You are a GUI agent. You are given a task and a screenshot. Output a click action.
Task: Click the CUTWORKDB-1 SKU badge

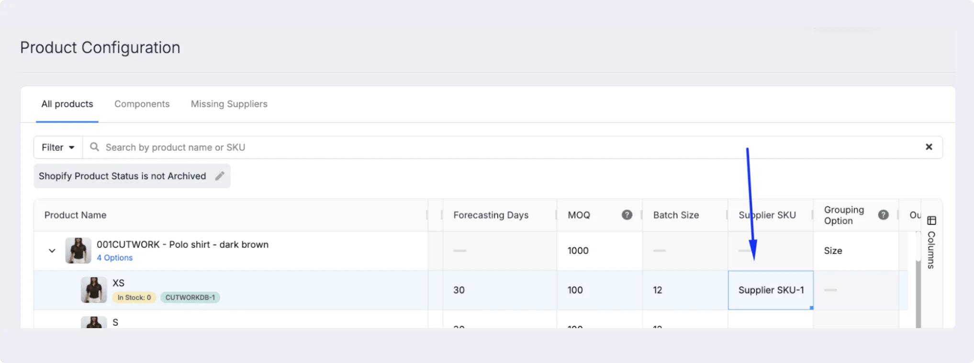click(190, 297)
